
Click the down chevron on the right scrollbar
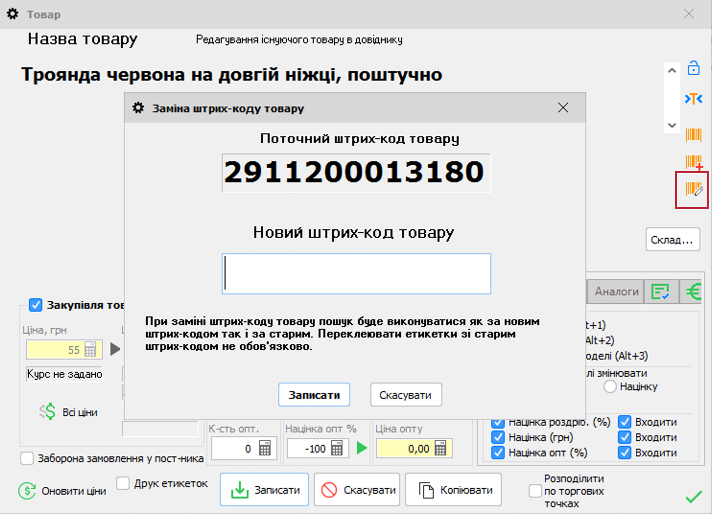672,125
